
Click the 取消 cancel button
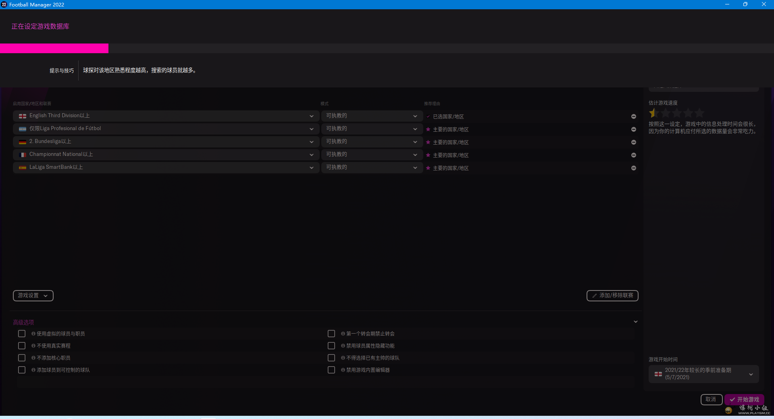click(x=711, y=400)
